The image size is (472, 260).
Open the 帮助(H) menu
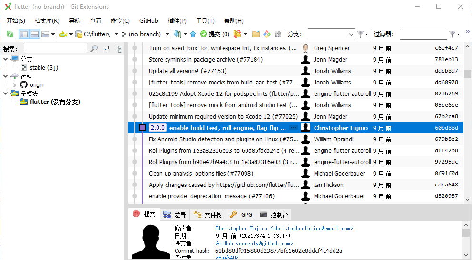pyautogui.click(x=234, y=21)
